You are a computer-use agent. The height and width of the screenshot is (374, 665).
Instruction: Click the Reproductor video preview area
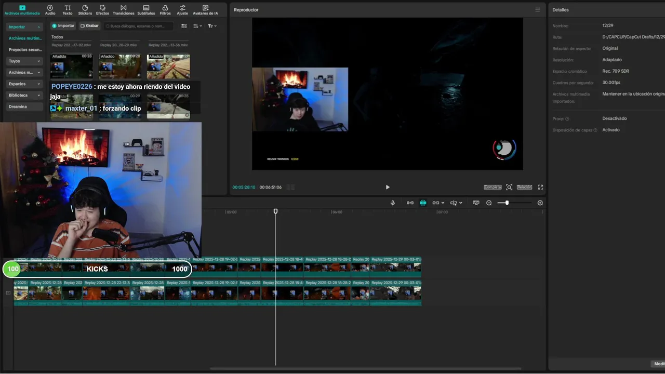(387, 94)
